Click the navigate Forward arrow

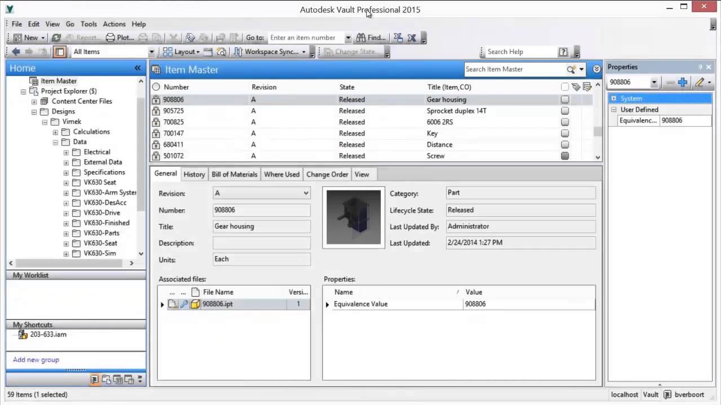point(29,52)
